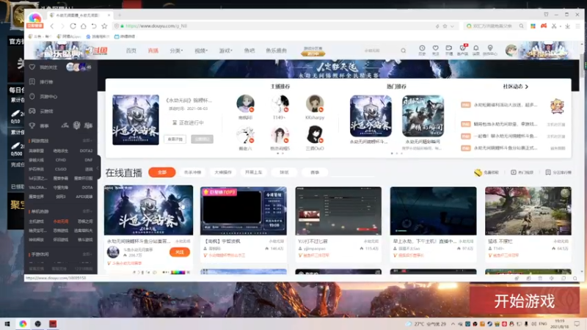Open Douyu follow heart icon in header
This screenshot has height=330, width=587.
(435, 50)
